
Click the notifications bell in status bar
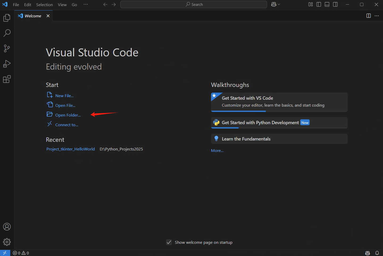[x=377, y=253]
